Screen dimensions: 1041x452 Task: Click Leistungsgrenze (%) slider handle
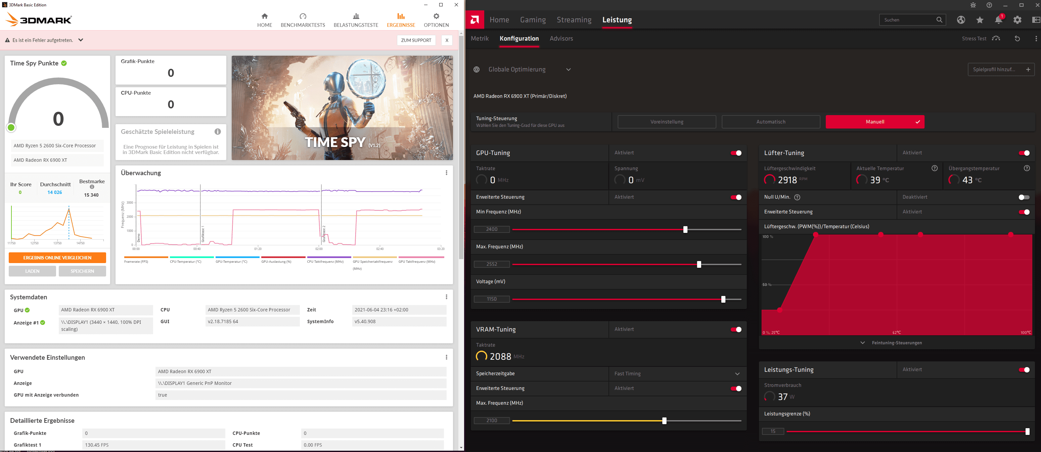point(1027,432)
